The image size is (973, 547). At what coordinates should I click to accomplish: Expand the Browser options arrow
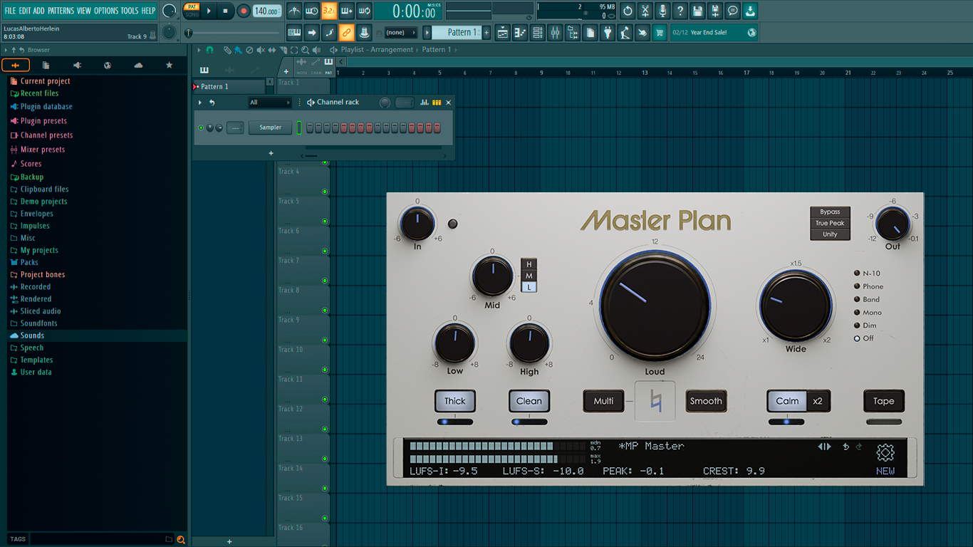click(6, 50)
